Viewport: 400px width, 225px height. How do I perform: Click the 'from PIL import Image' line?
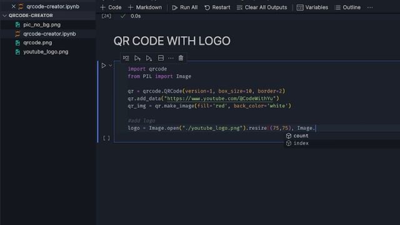[159, 76]
